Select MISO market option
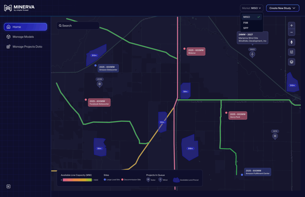 click(x=251, y=17)
